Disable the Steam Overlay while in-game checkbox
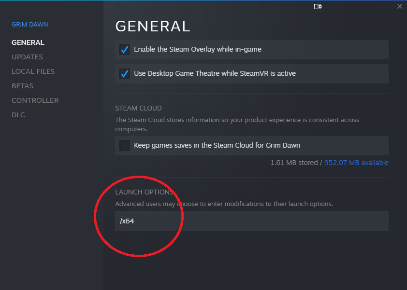The image size is (407, 290). point(125,49)
